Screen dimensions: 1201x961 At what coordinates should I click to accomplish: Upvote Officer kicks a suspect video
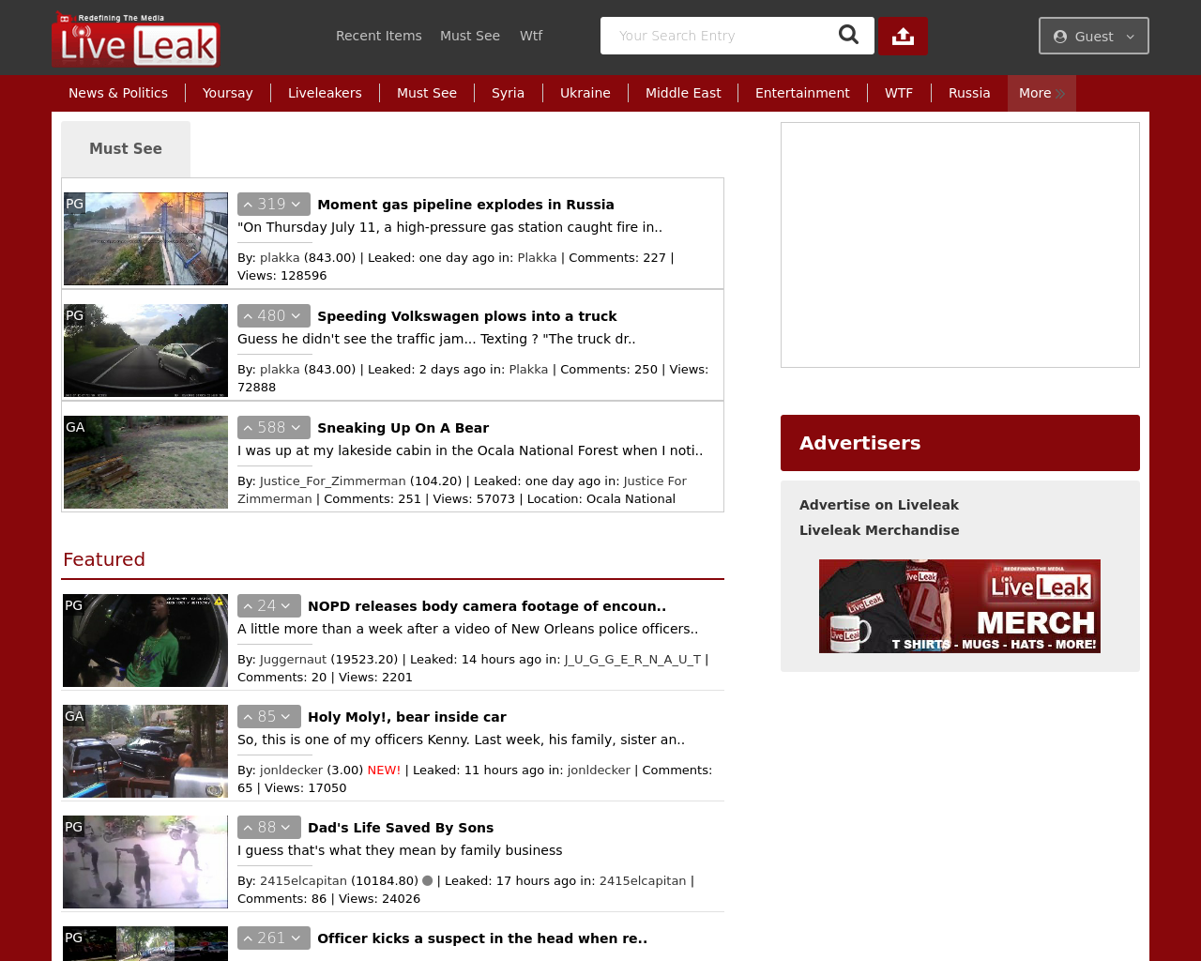pos(249,938)
